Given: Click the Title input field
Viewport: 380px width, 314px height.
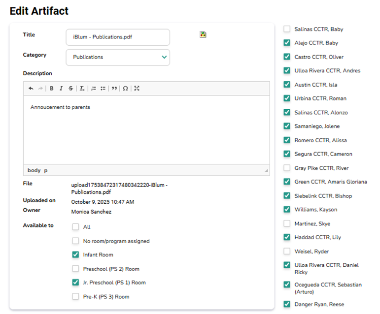Looking at the screenshot, I should click(118, 37).
